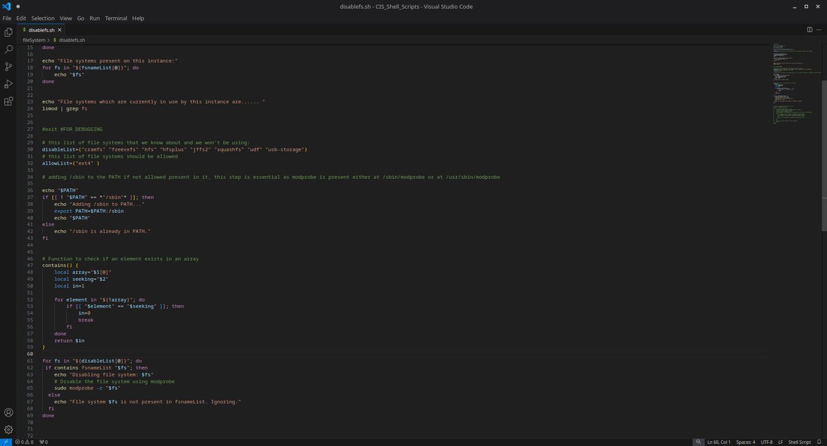Click the forwarded ports indicator in status bar
This screenshot has height=446, width=827.
[x=43, y=442]
